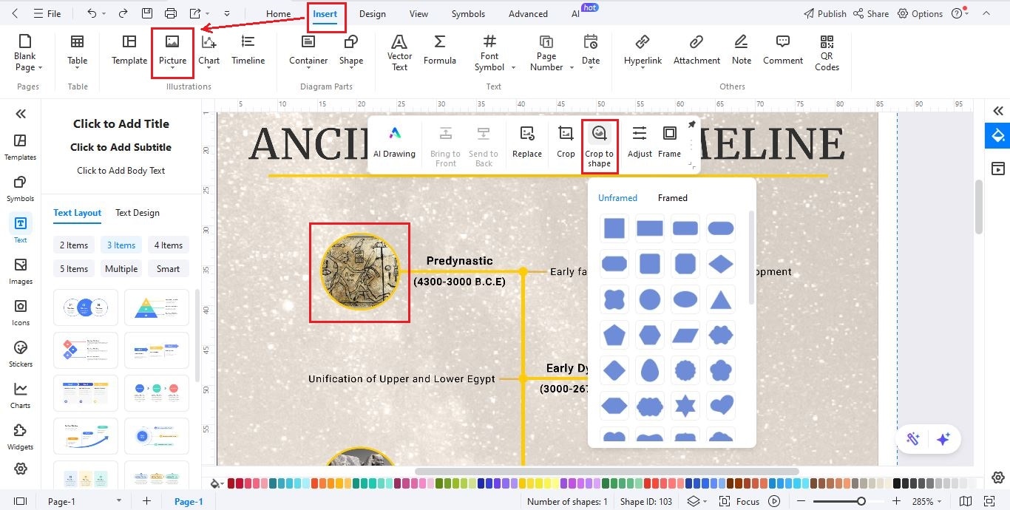1010x510 pixels.
Task: Click the Share button
Action: coord(871,13)
